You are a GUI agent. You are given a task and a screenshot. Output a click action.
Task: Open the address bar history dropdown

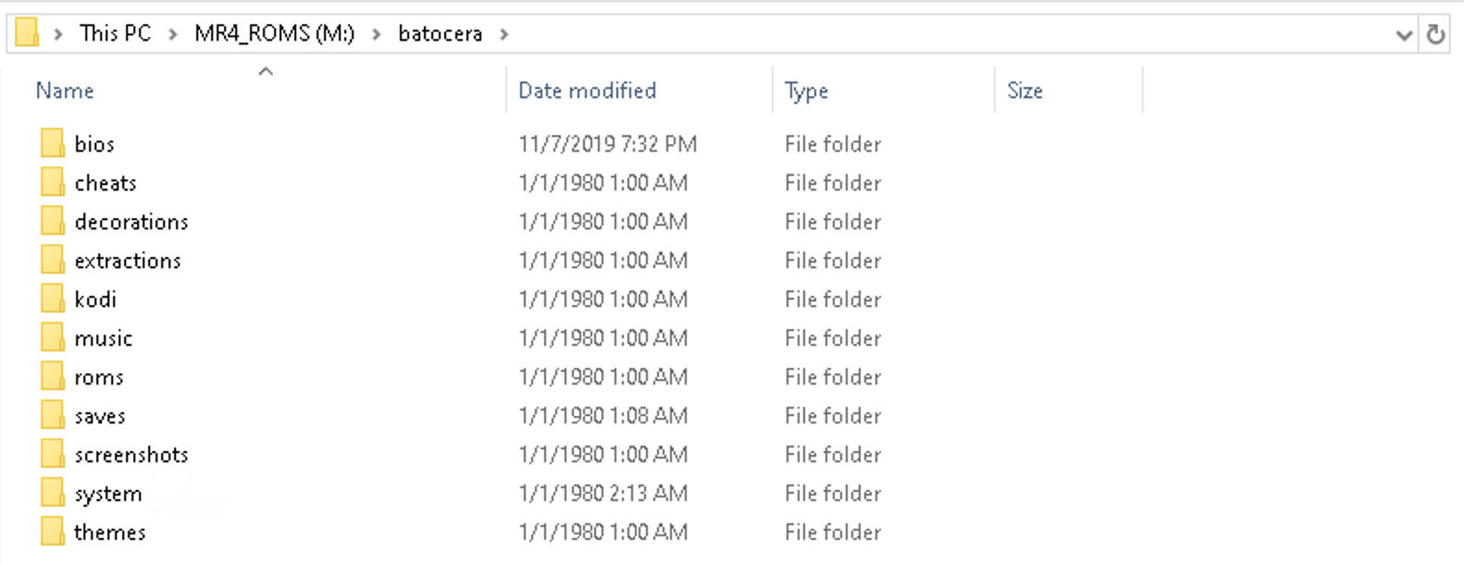(x=1403, y=35)
